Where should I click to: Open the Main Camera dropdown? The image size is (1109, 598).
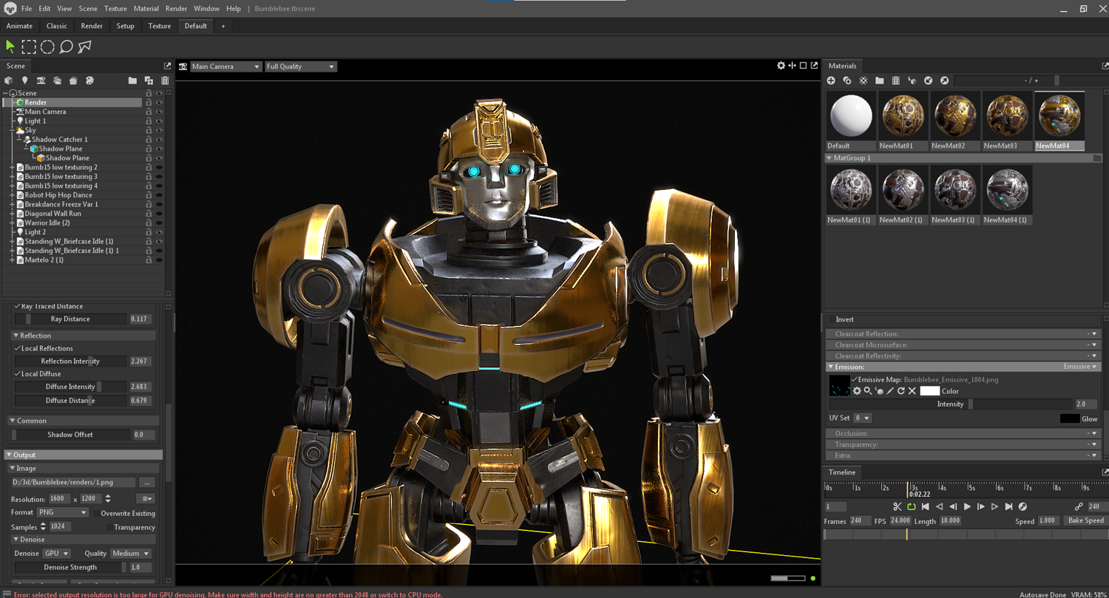point(225,67)
